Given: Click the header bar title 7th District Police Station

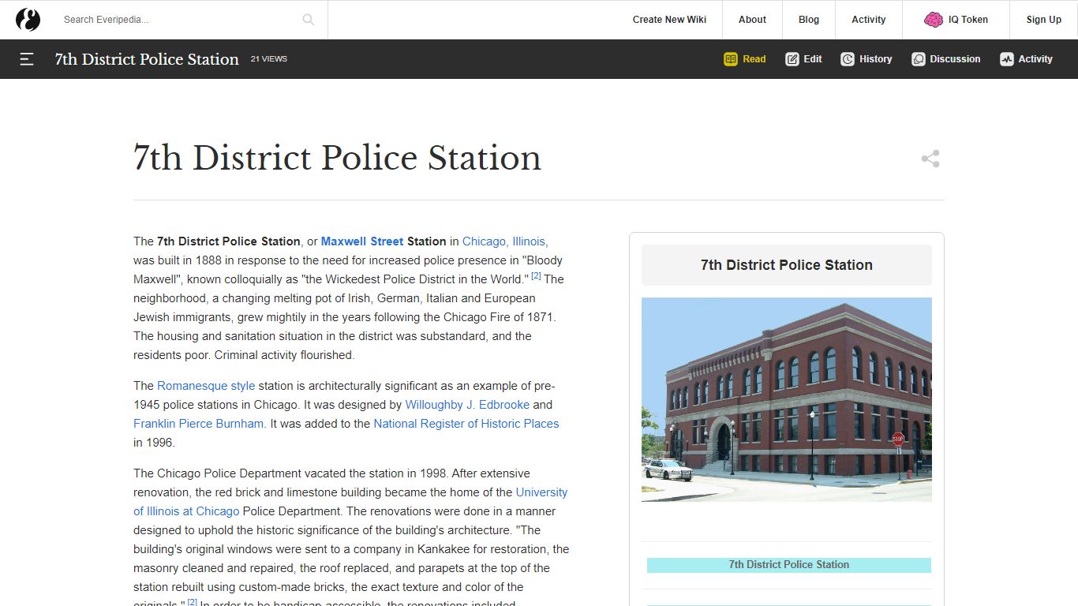Looking at the screenshot, I should (x=147, y=59).
